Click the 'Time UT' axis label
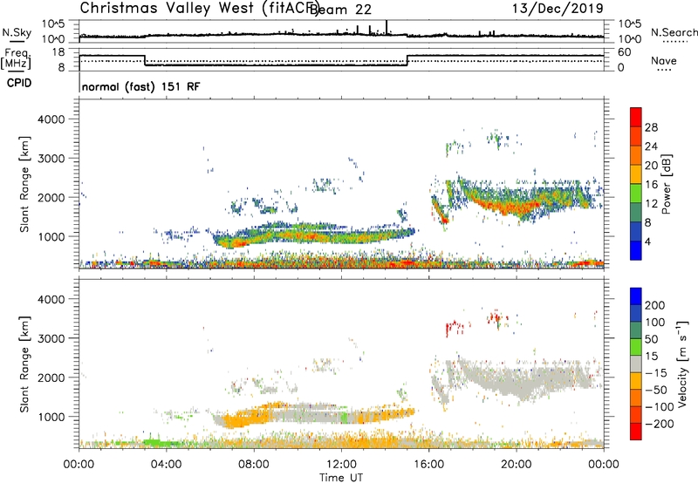This screenshot has width=698, height=483. (x=341, y=478)
